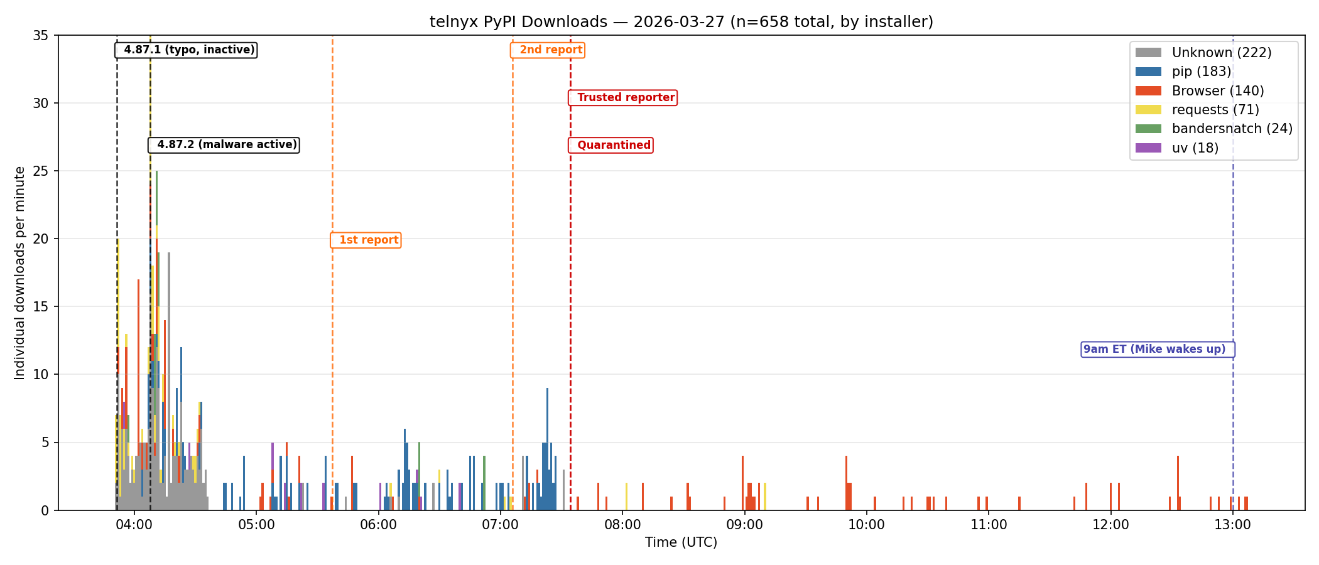1319x565 pixels.
Task: Click the Time (UTC) axis label
Action: tap(681, 542)
